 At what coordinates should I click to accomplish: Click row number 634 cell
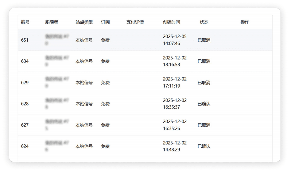[25, 61]
